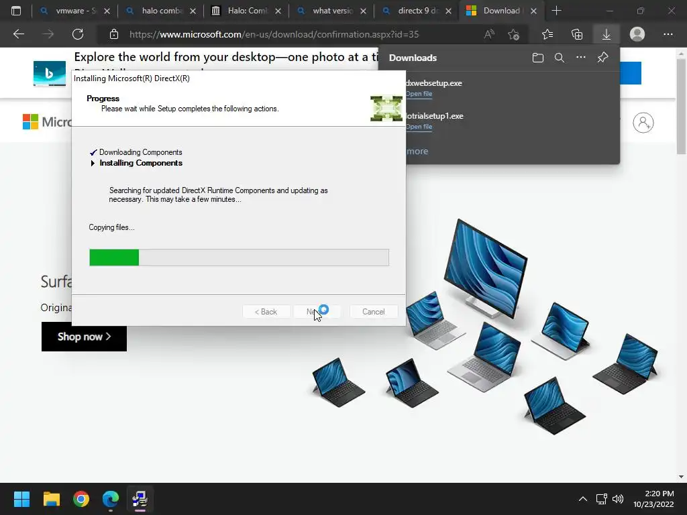Close the halo combat search tab
Image resolution: width=687 pixels, height=515 pixels.
tap(193, 11)
